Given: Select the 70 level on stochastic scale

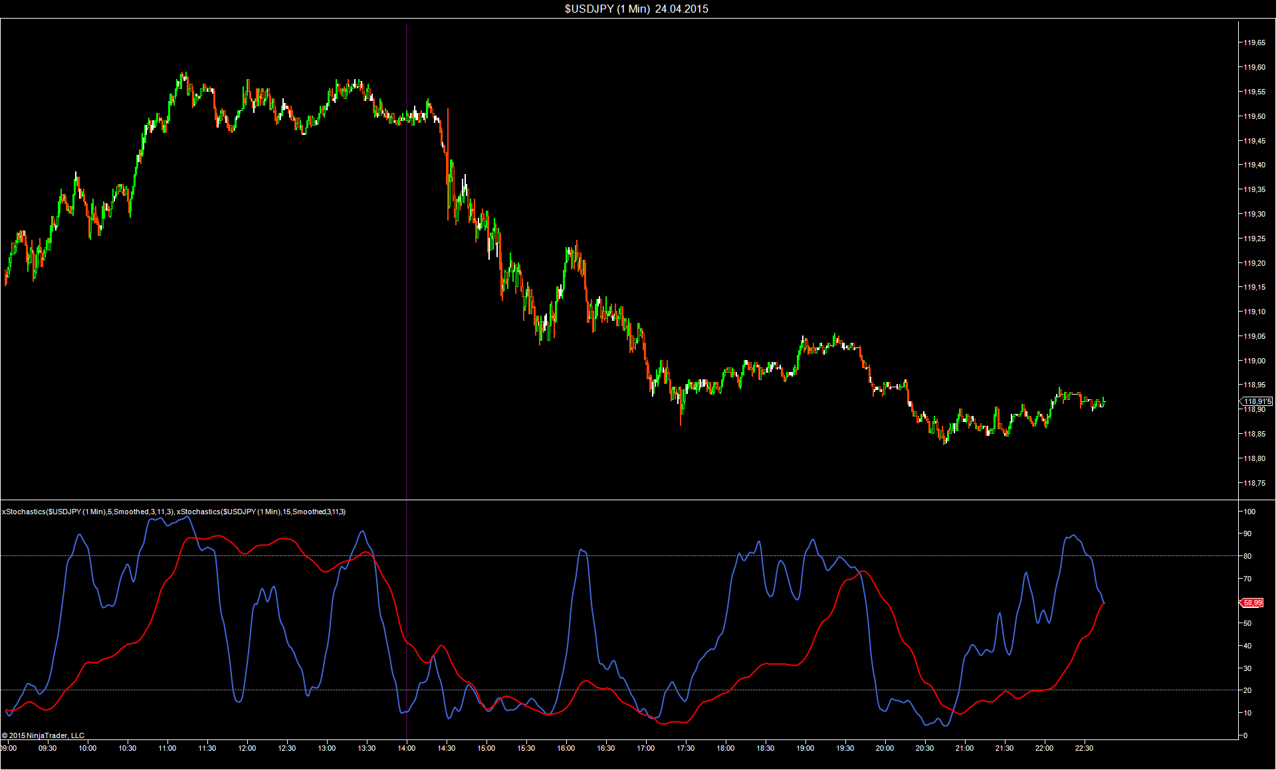Looking at the screenshot, I should (1247, 579).
